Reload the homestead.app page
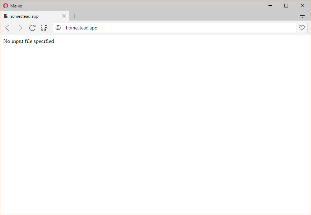The width and height of the screenshot is (311, 215). tap(32, 28)
